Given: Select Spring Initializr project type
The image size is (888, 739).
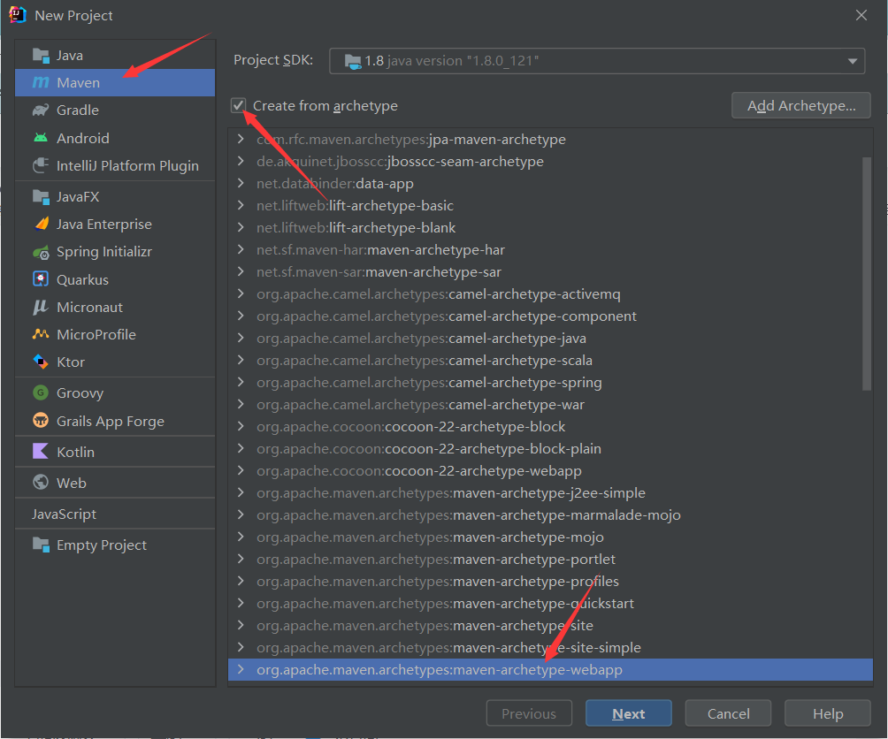Looking at the screenshot, I should (x=115, y=252).
